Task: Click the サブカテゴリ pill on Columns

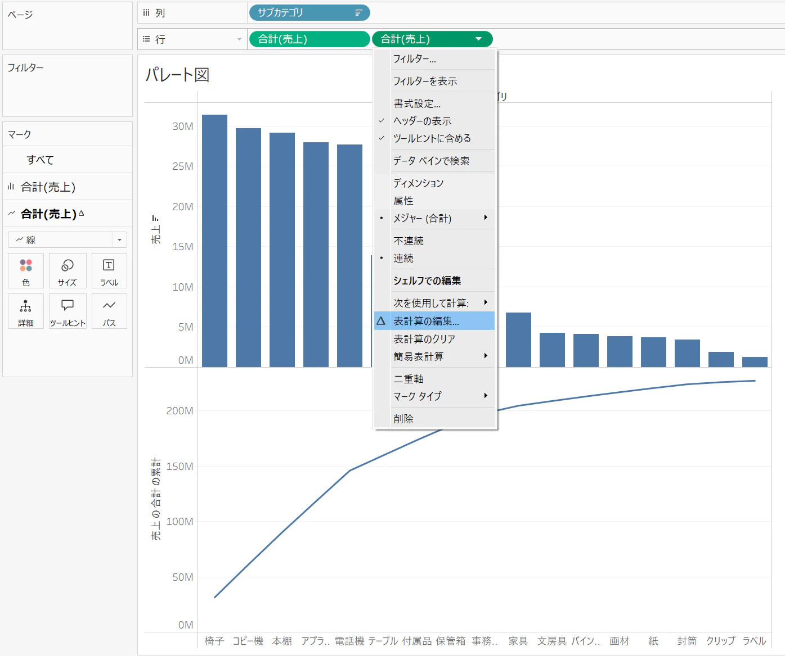Action: (309, 12)
